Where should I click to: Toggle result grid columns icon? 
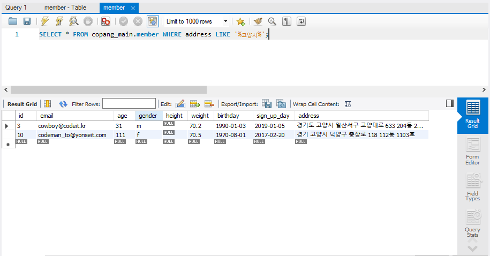pyautogui.click(x=48, y=104)
